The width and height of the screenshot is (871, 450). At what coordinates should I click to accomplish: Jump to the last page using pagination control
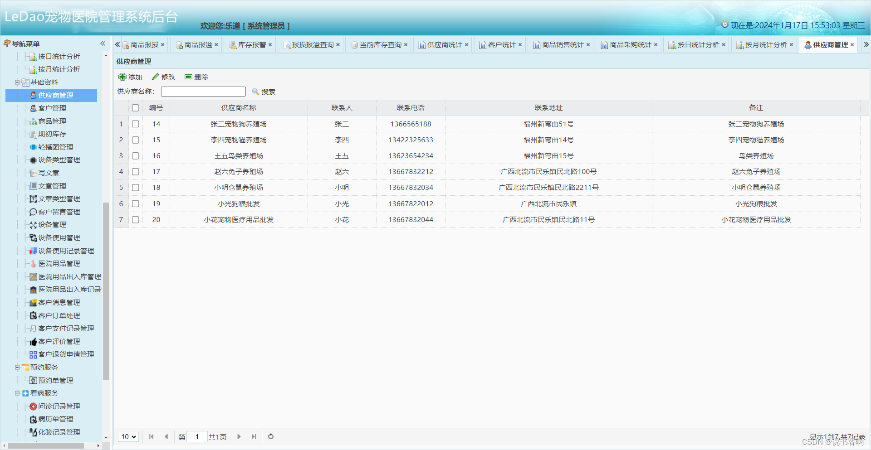click(254, 436)
